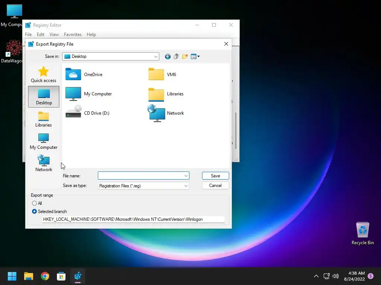
Task: Select the Recycle Bin desktop icon
Action: pos(362,233)
